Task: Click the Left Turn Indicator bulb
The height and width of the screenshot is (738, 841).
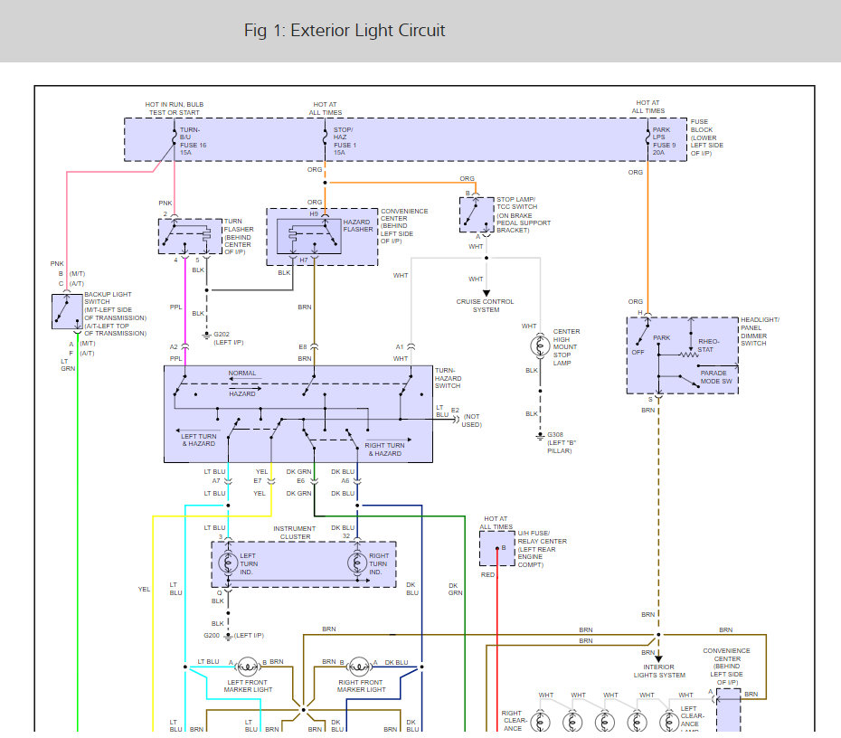Action: 228,563
